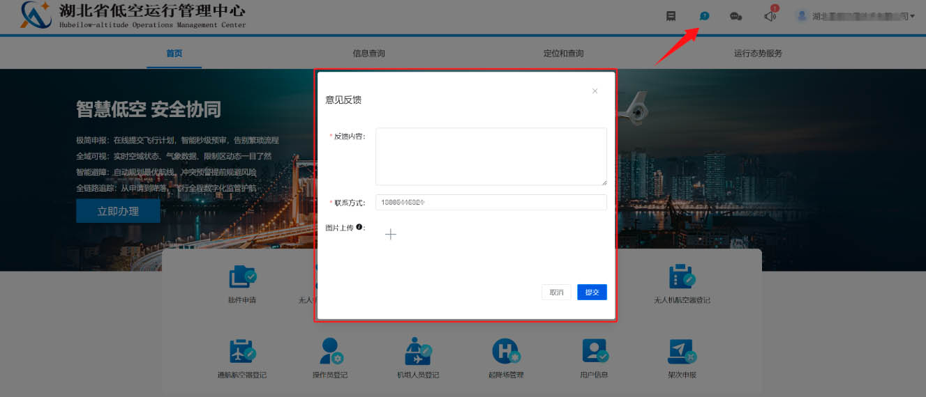Screen dimensions: 926x397
Task: Click the 意见反馈 dialog title
Action: click(x=343, y=100)
